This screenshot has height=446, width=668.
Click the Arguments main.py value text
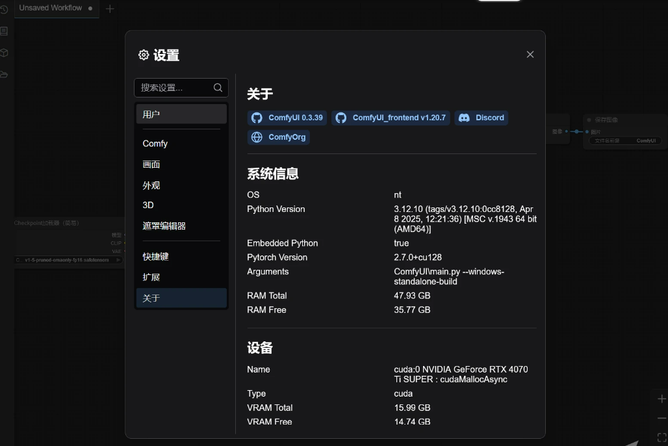tap(449, 277)
